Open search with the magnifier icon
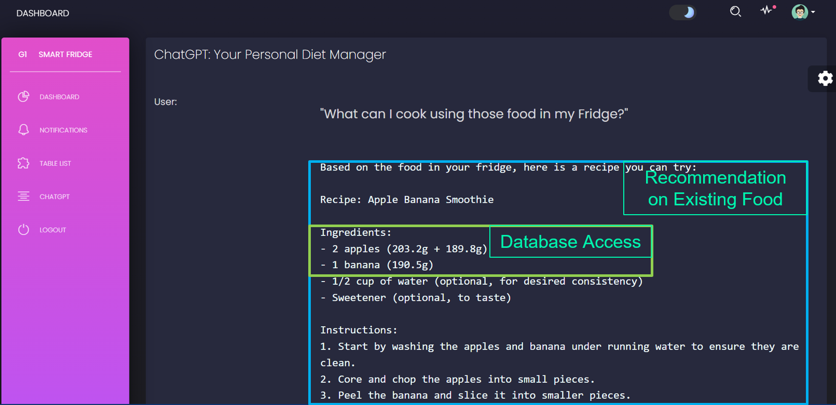Image resolution: width=836 pixels, height=405 pixels. [x=735, y=11]
